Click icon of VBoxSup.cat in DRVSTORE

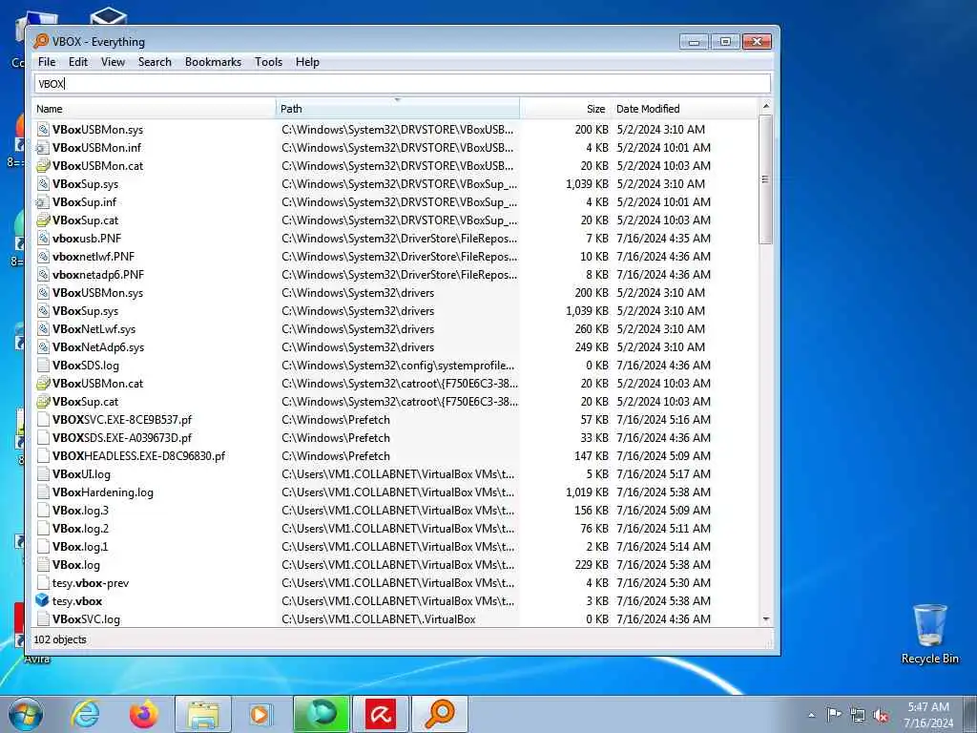coord(42,220)
